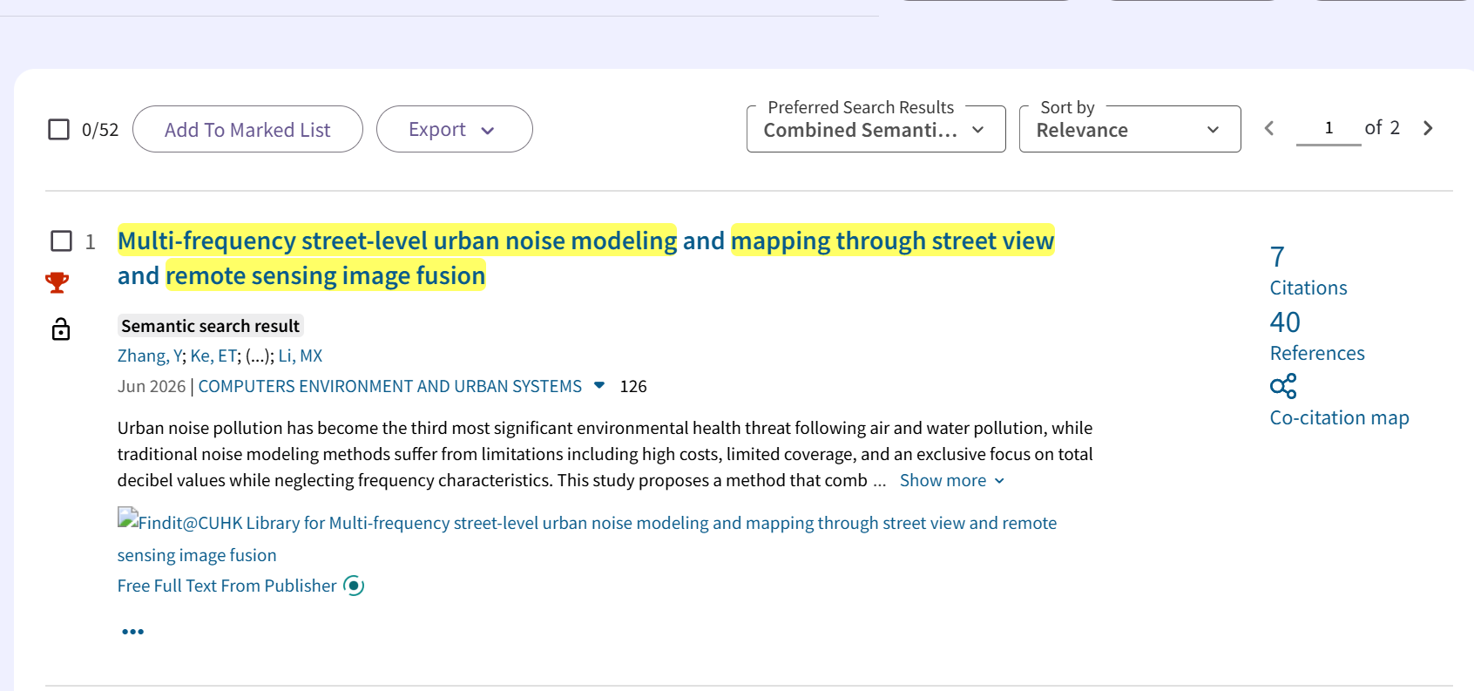This screenshot has width=1474, height=691.
Task: Open the three-dots more options menu
Action: point(132,632)
